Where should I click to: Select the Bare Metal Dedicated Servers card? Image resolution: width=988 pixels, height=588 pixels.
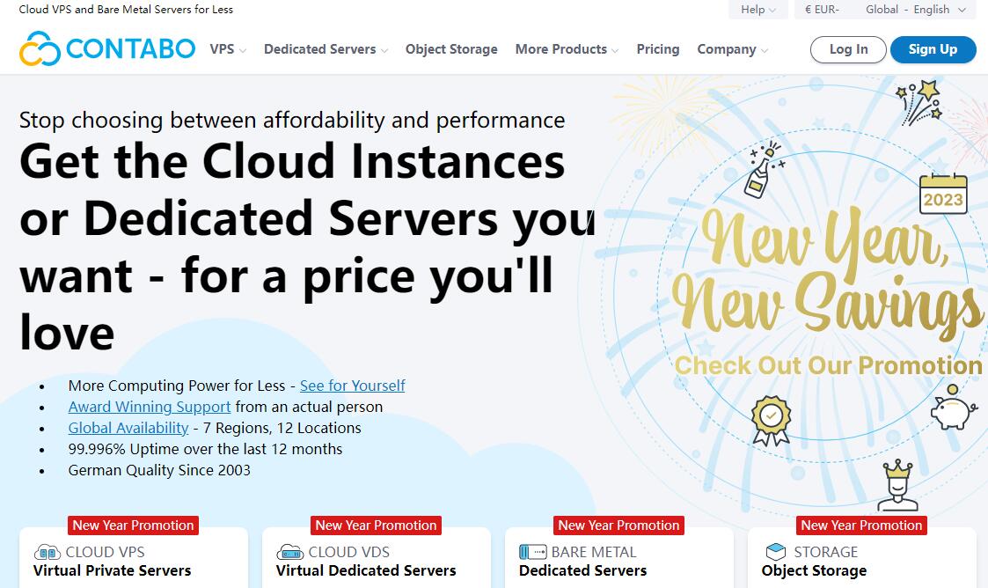tap(619, 558)
